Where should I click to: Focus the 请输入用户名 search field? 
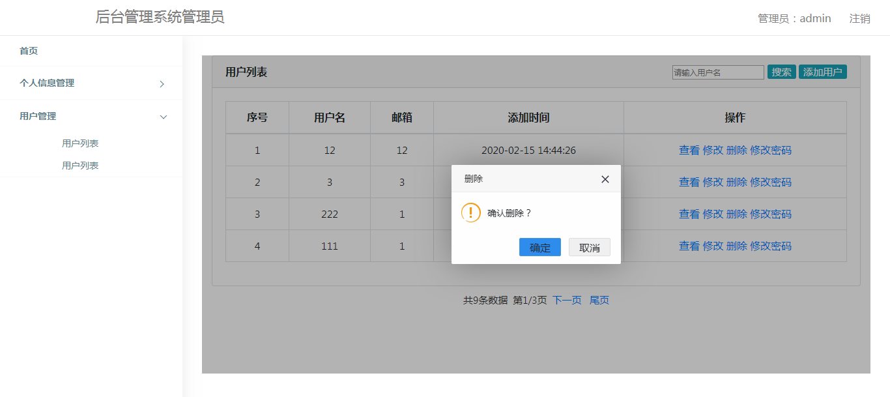tap(718, 72)
